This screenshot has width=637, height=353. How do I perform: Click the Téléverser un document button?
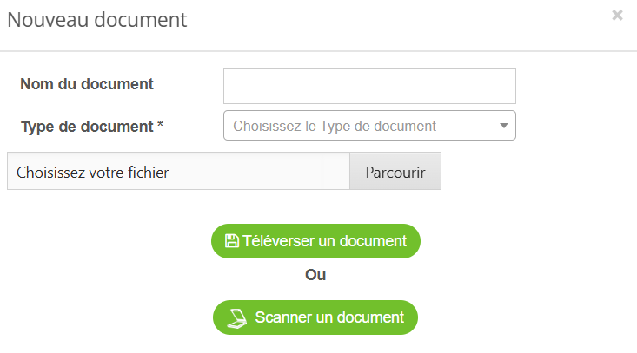pos(315,241)
